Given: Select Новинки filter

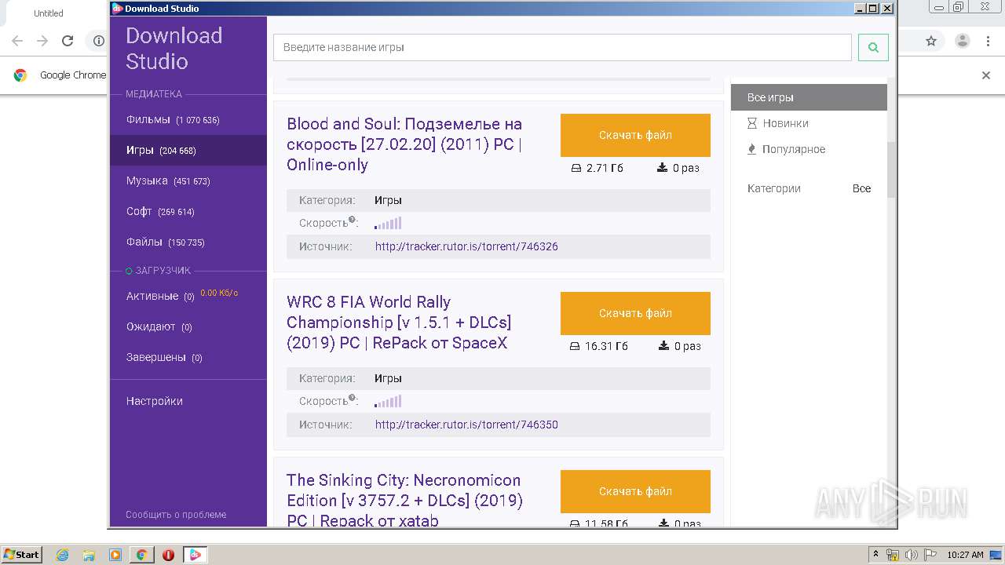Looking at the screenshot, I should click(785, 123).
